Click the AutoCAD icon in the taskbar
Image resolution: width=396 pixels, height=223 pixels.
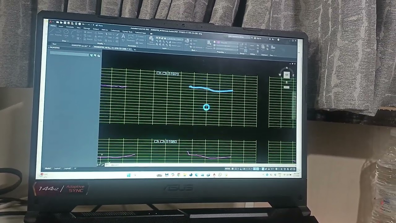click(x=214, y=175)
